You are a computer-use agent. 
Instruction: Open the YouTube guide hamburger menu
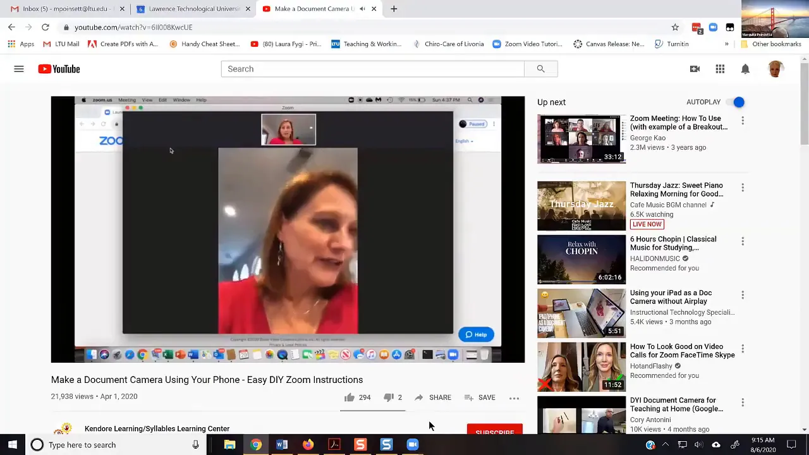point(19,69)
